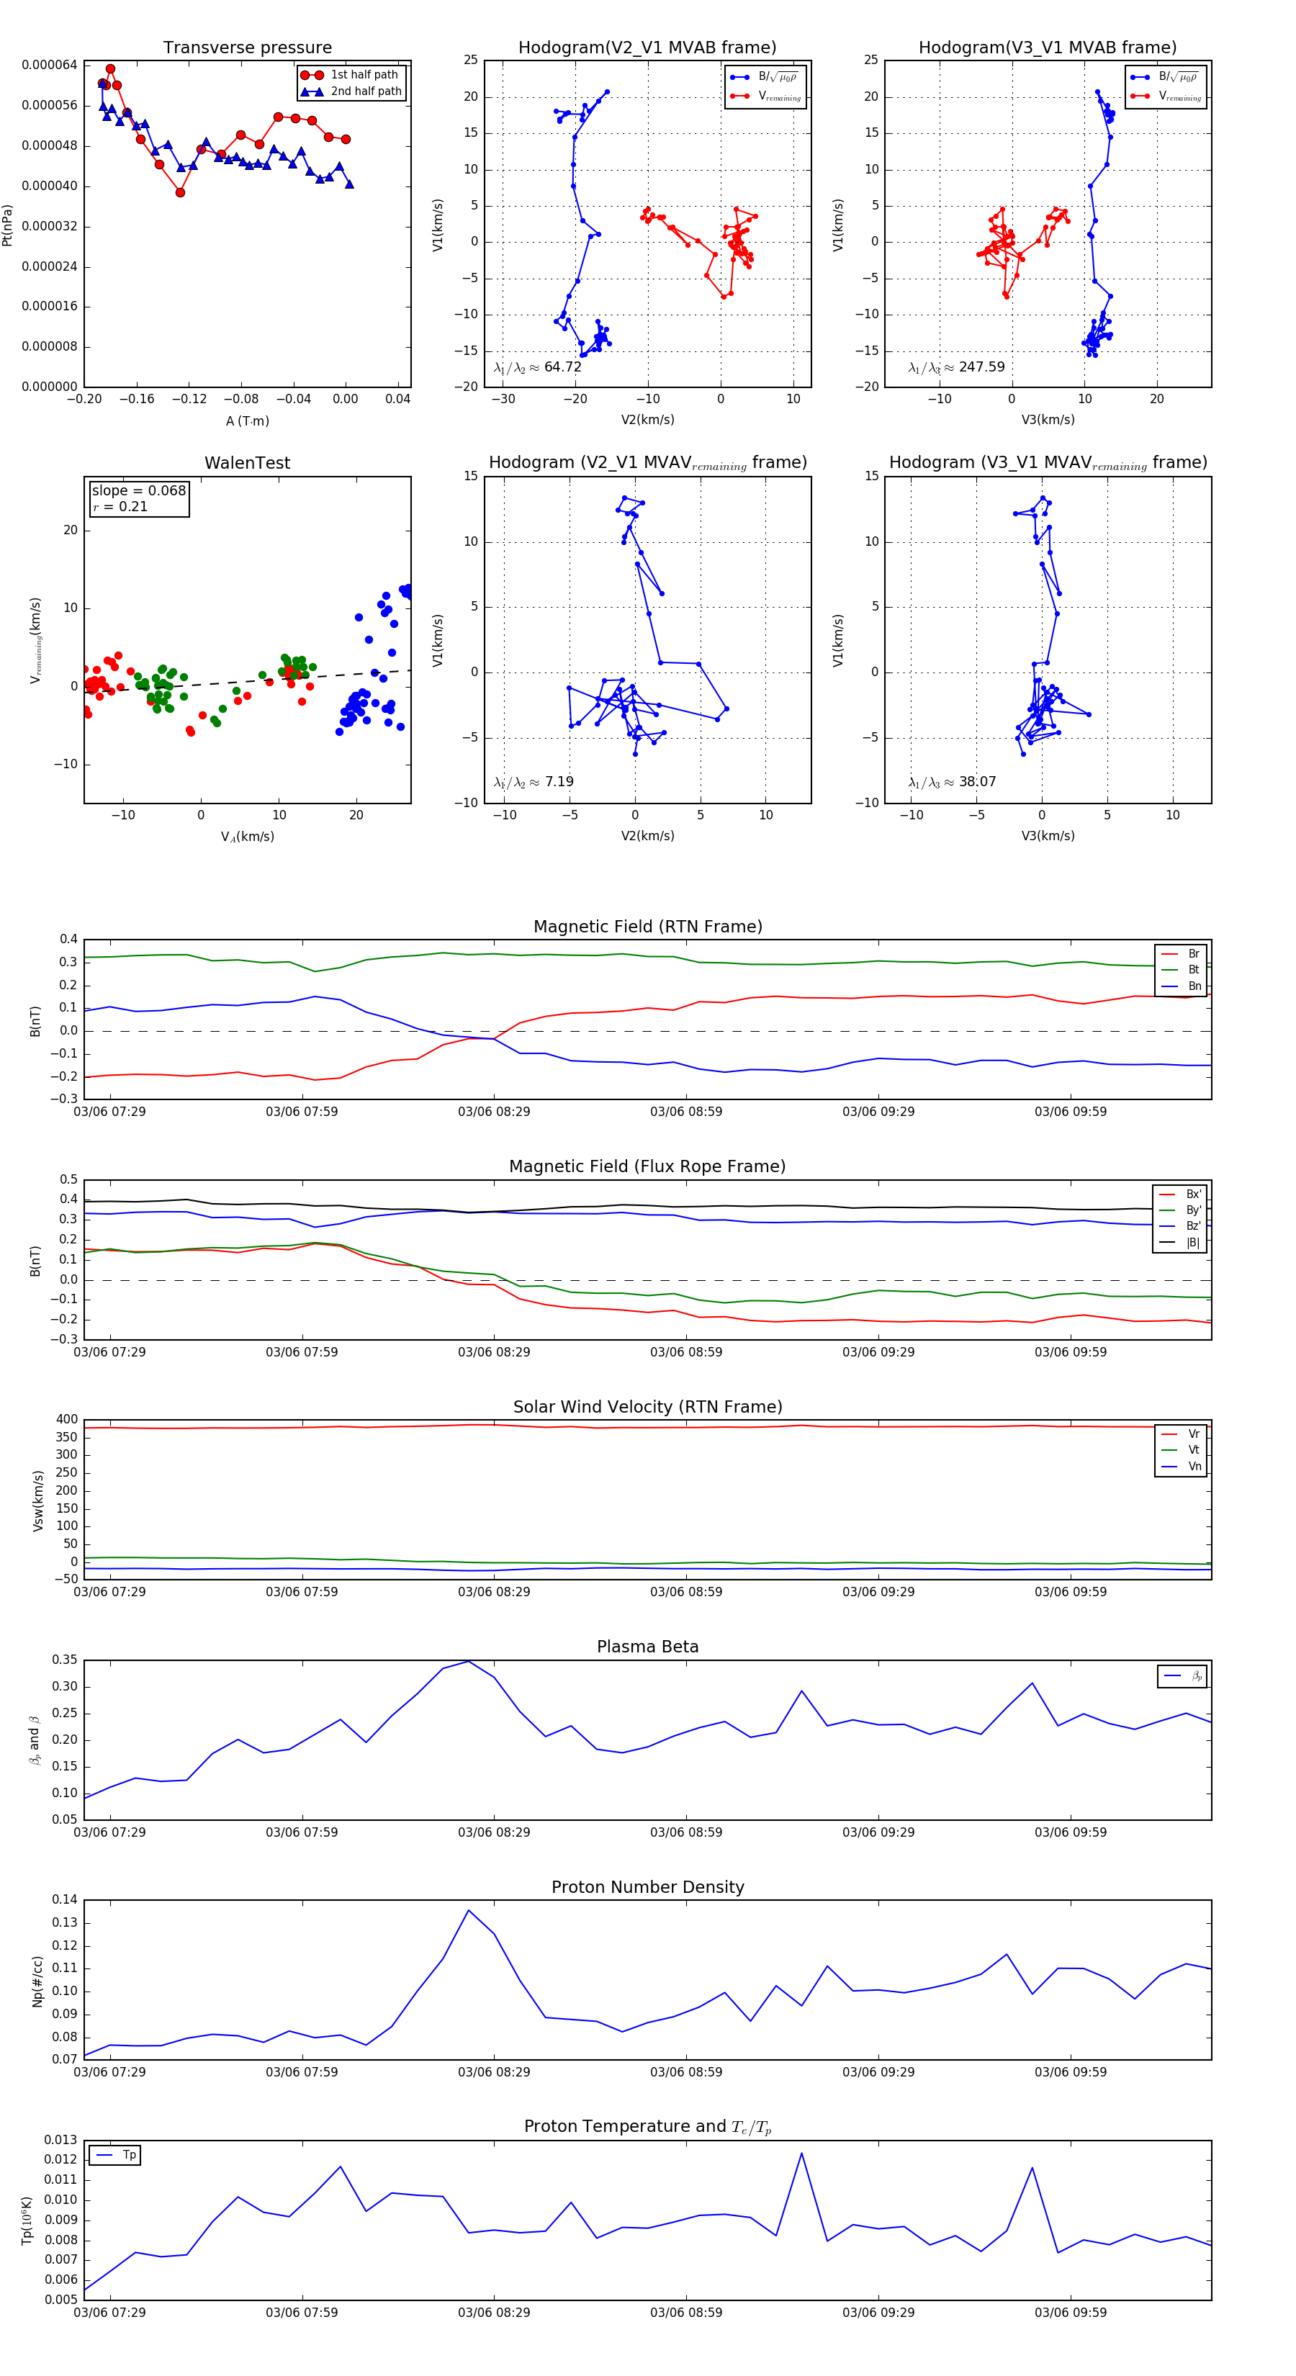Click the 'Np(#/cc)' y-axis label

[38, 1980]
